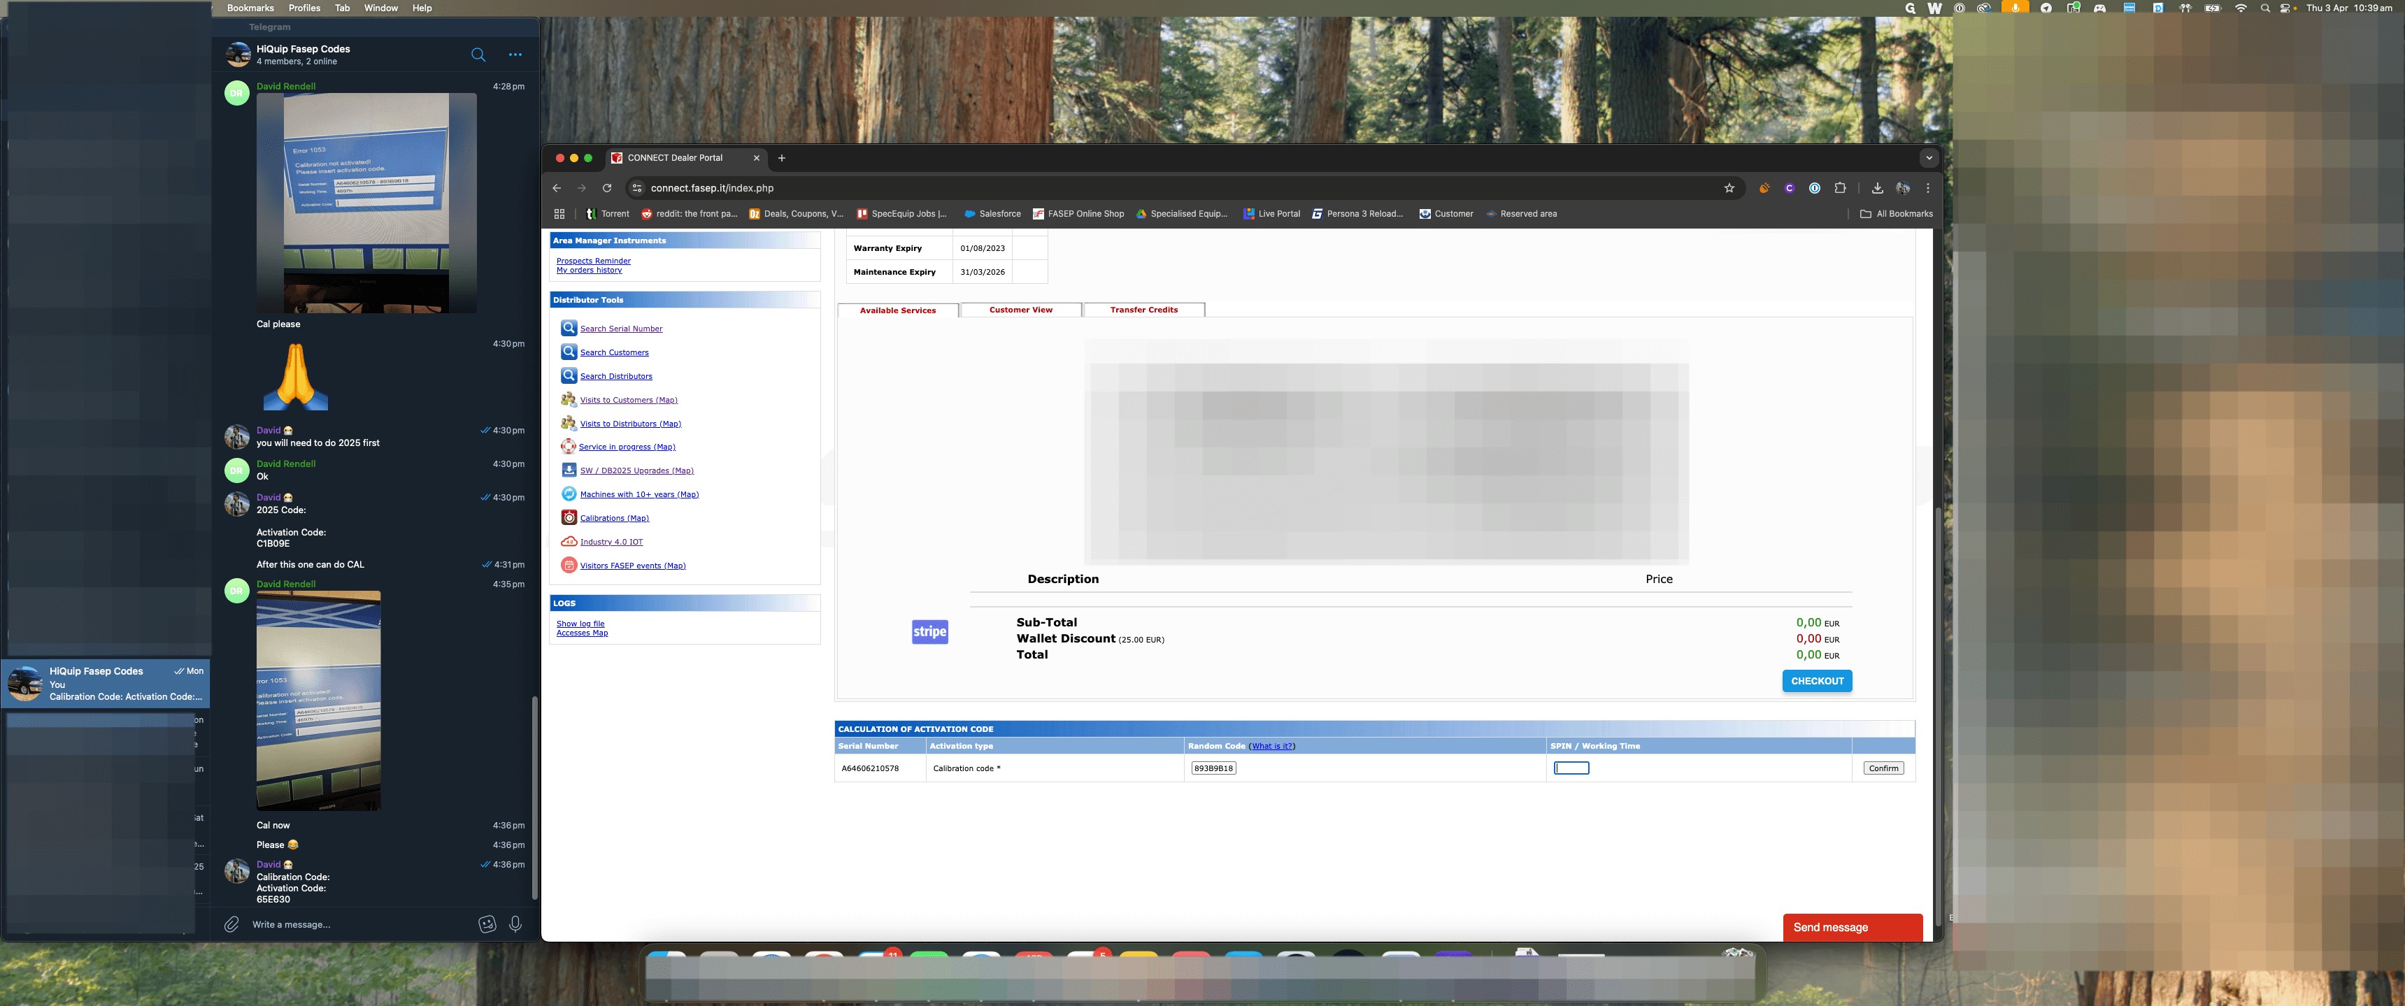Click the 'What is it?' Random Code link
Image resolution: width=2405 pixels, height=1006 pixels.
tap(1271, 747)
